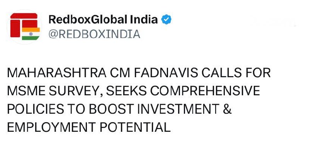Open the RedboxGlobal India profile avatar

coord(24,27)
